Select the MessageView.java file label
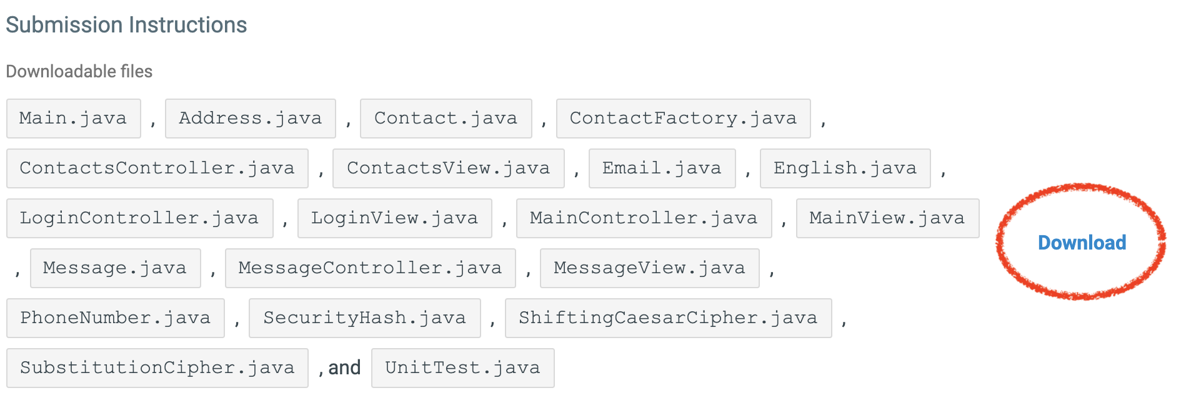1201x403 pixels. tap(649, 268)
